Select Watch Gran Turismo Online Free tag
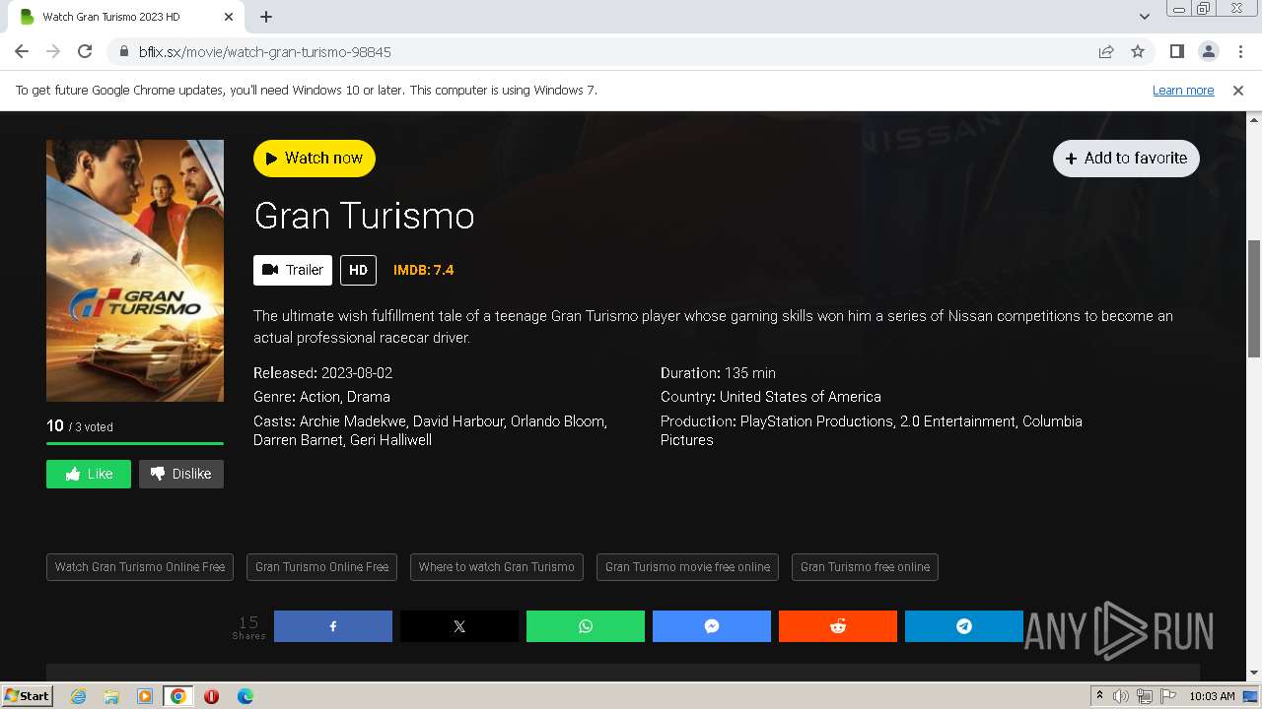The width and height of the screenshot is (1262, 709). click(x=140, y=567)
